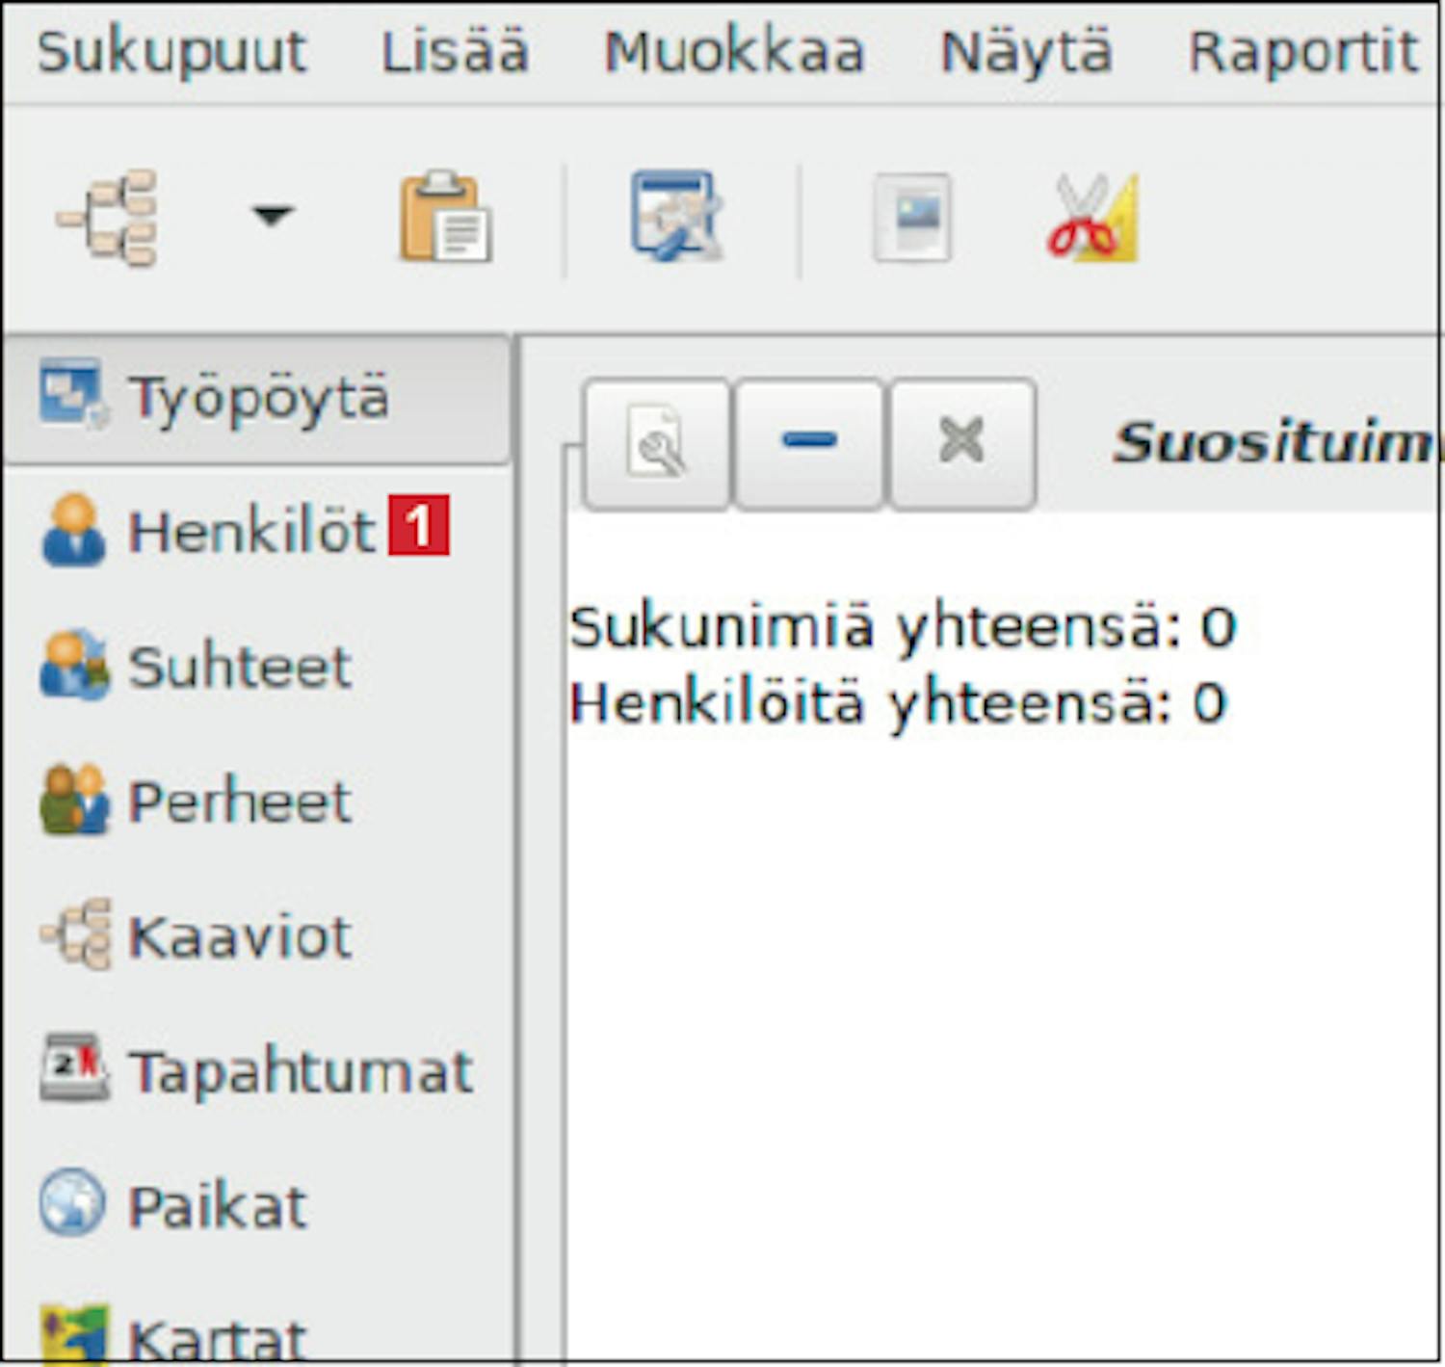Click the Kartat map icon

tap(74, 1334)
